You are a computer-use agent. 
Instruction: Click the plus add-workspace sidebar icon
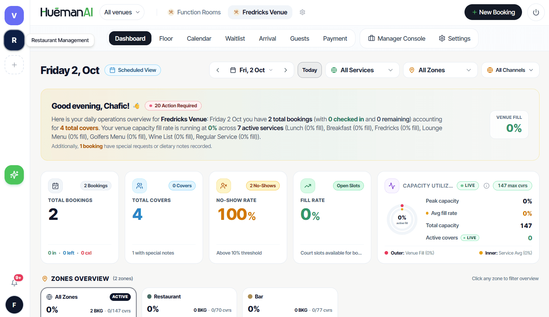point(14,65)
